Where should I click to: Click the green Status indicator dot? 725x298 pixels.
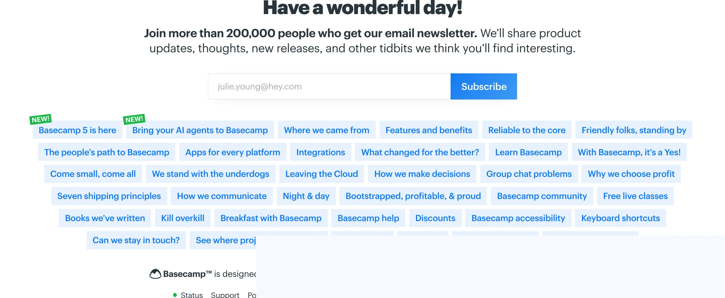pyautogui.click(x=175, y=295)
